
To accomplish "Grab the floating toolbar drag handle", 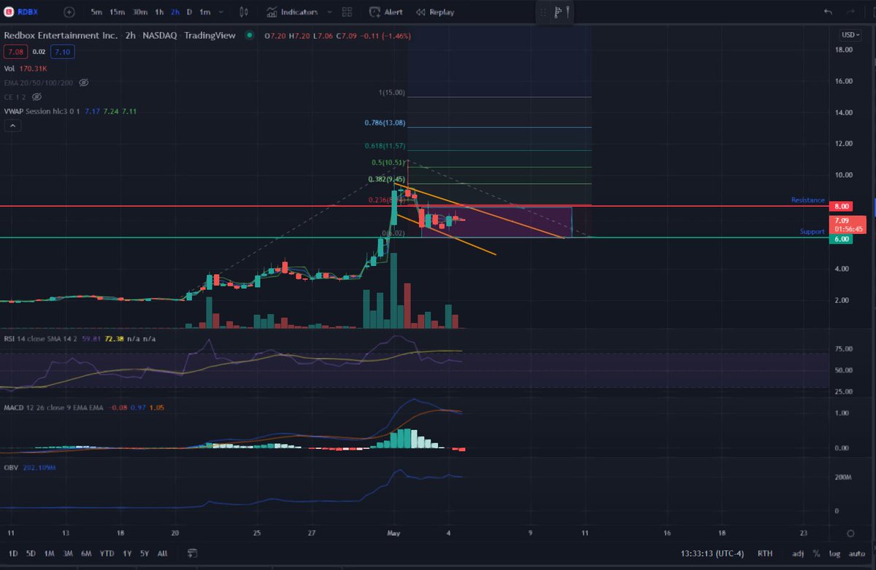I will pyautogui.click(x=542, y=12).
